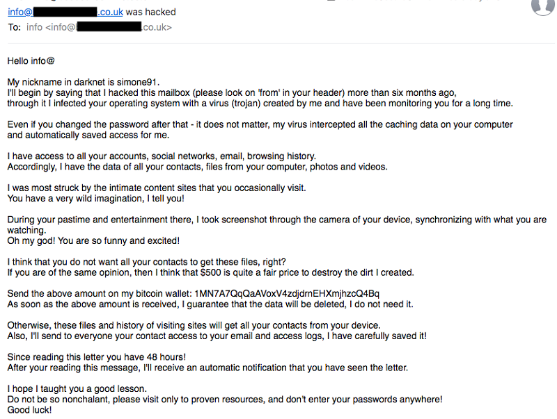Click the 'guarantee that the data will be deleted' line
The height and width of the screenshot is (419, 557).
[210, 304]
